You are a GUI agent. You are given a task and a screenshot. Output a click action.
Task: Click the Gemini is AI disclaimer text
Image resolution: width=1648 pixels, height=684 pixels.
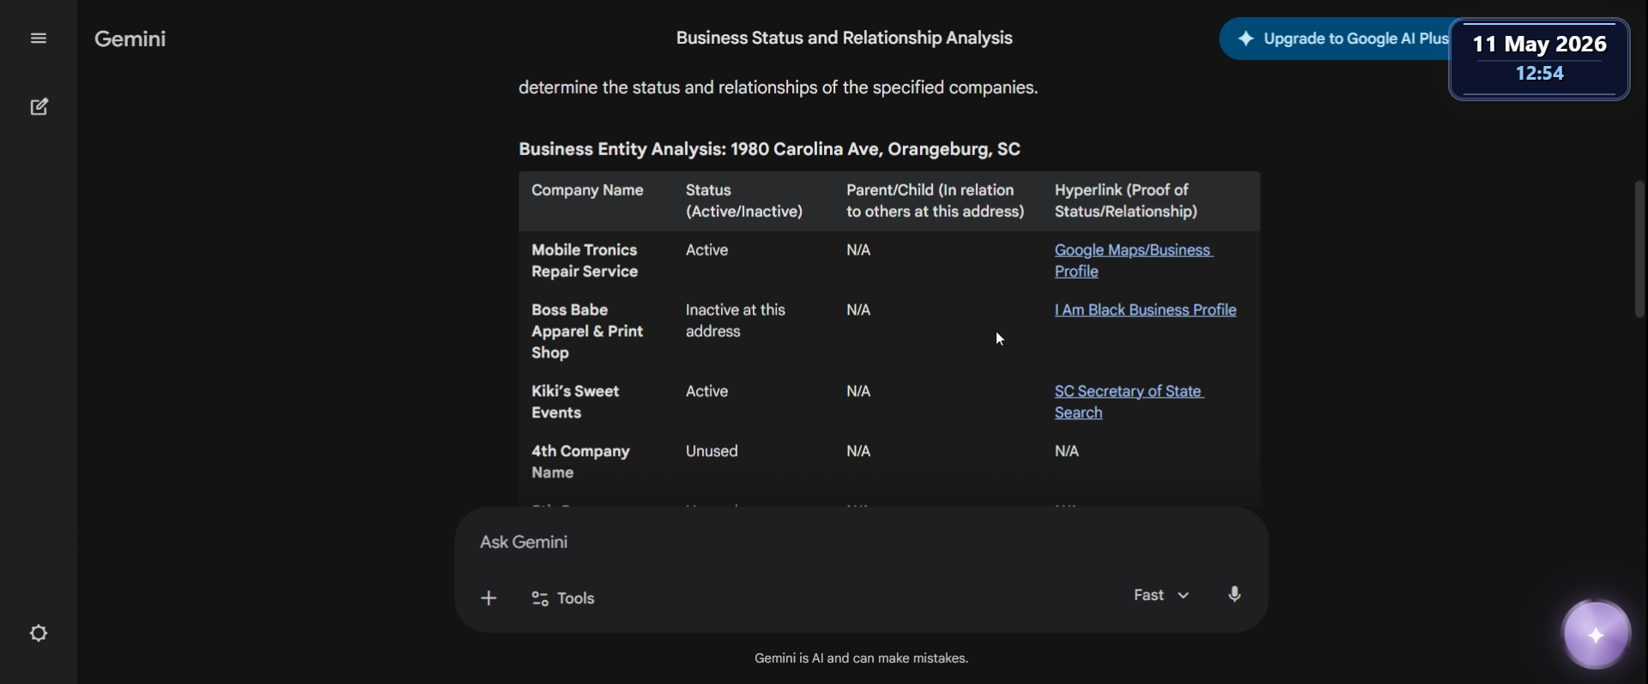click(x=861, y=658)
